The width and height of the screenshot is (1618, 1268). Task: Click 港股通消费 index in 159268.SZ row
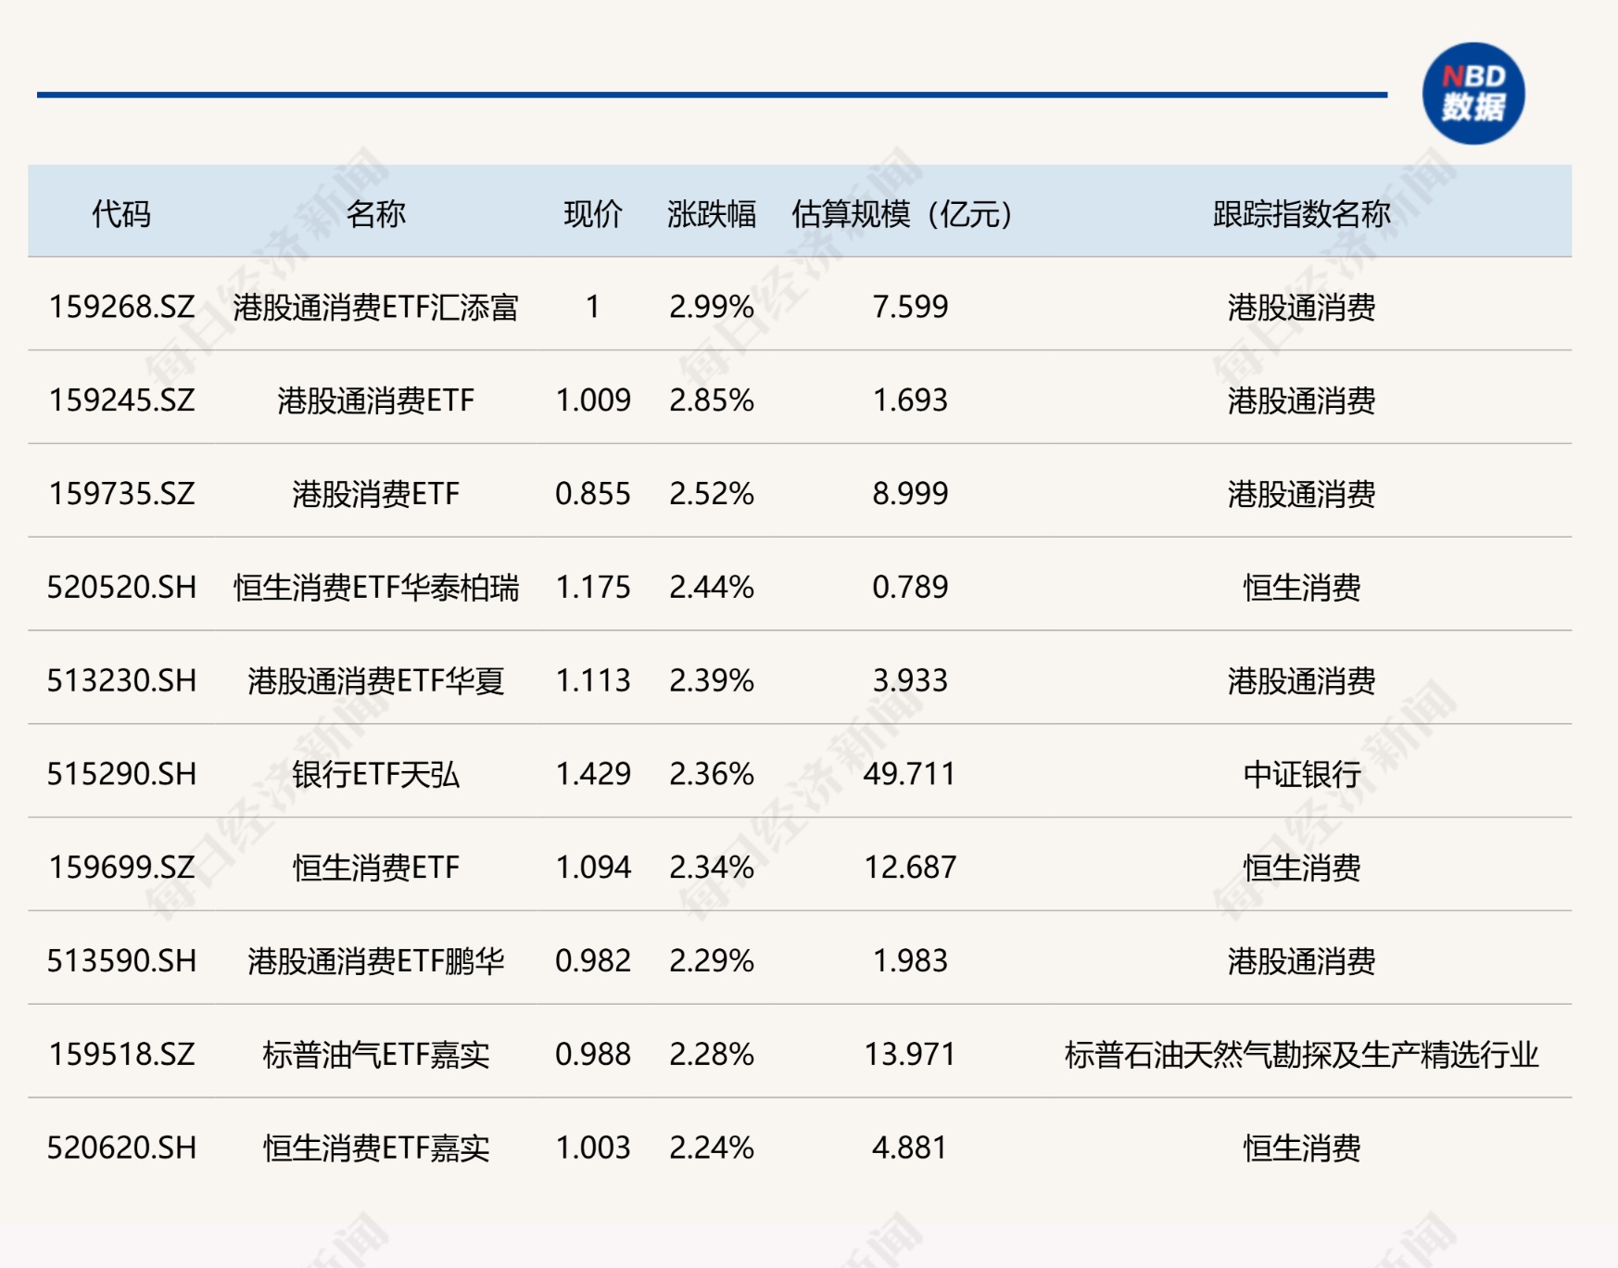1302,307
